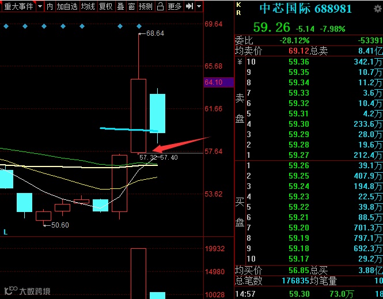Select the buy order row priced 59.26

[314, 165]
